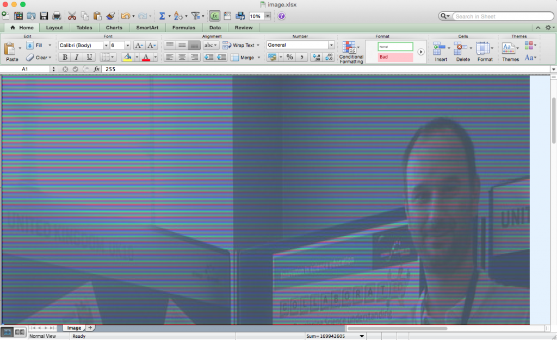Save the workbook with floppy disk icon
Image resolution: width=557 pixels, height=340 pixels.
pos(44,16)
